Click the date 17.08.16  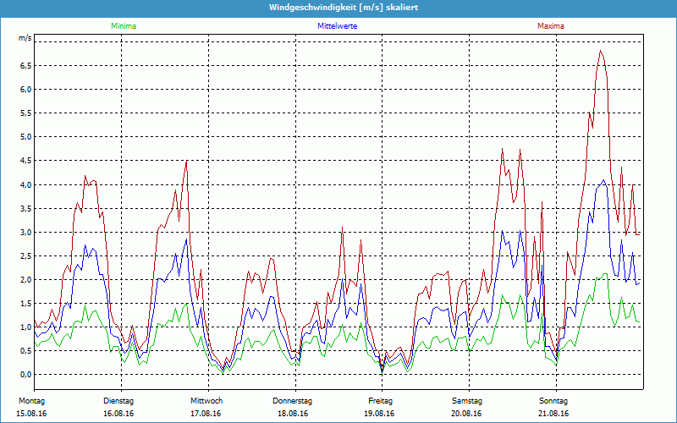[206, 414]
